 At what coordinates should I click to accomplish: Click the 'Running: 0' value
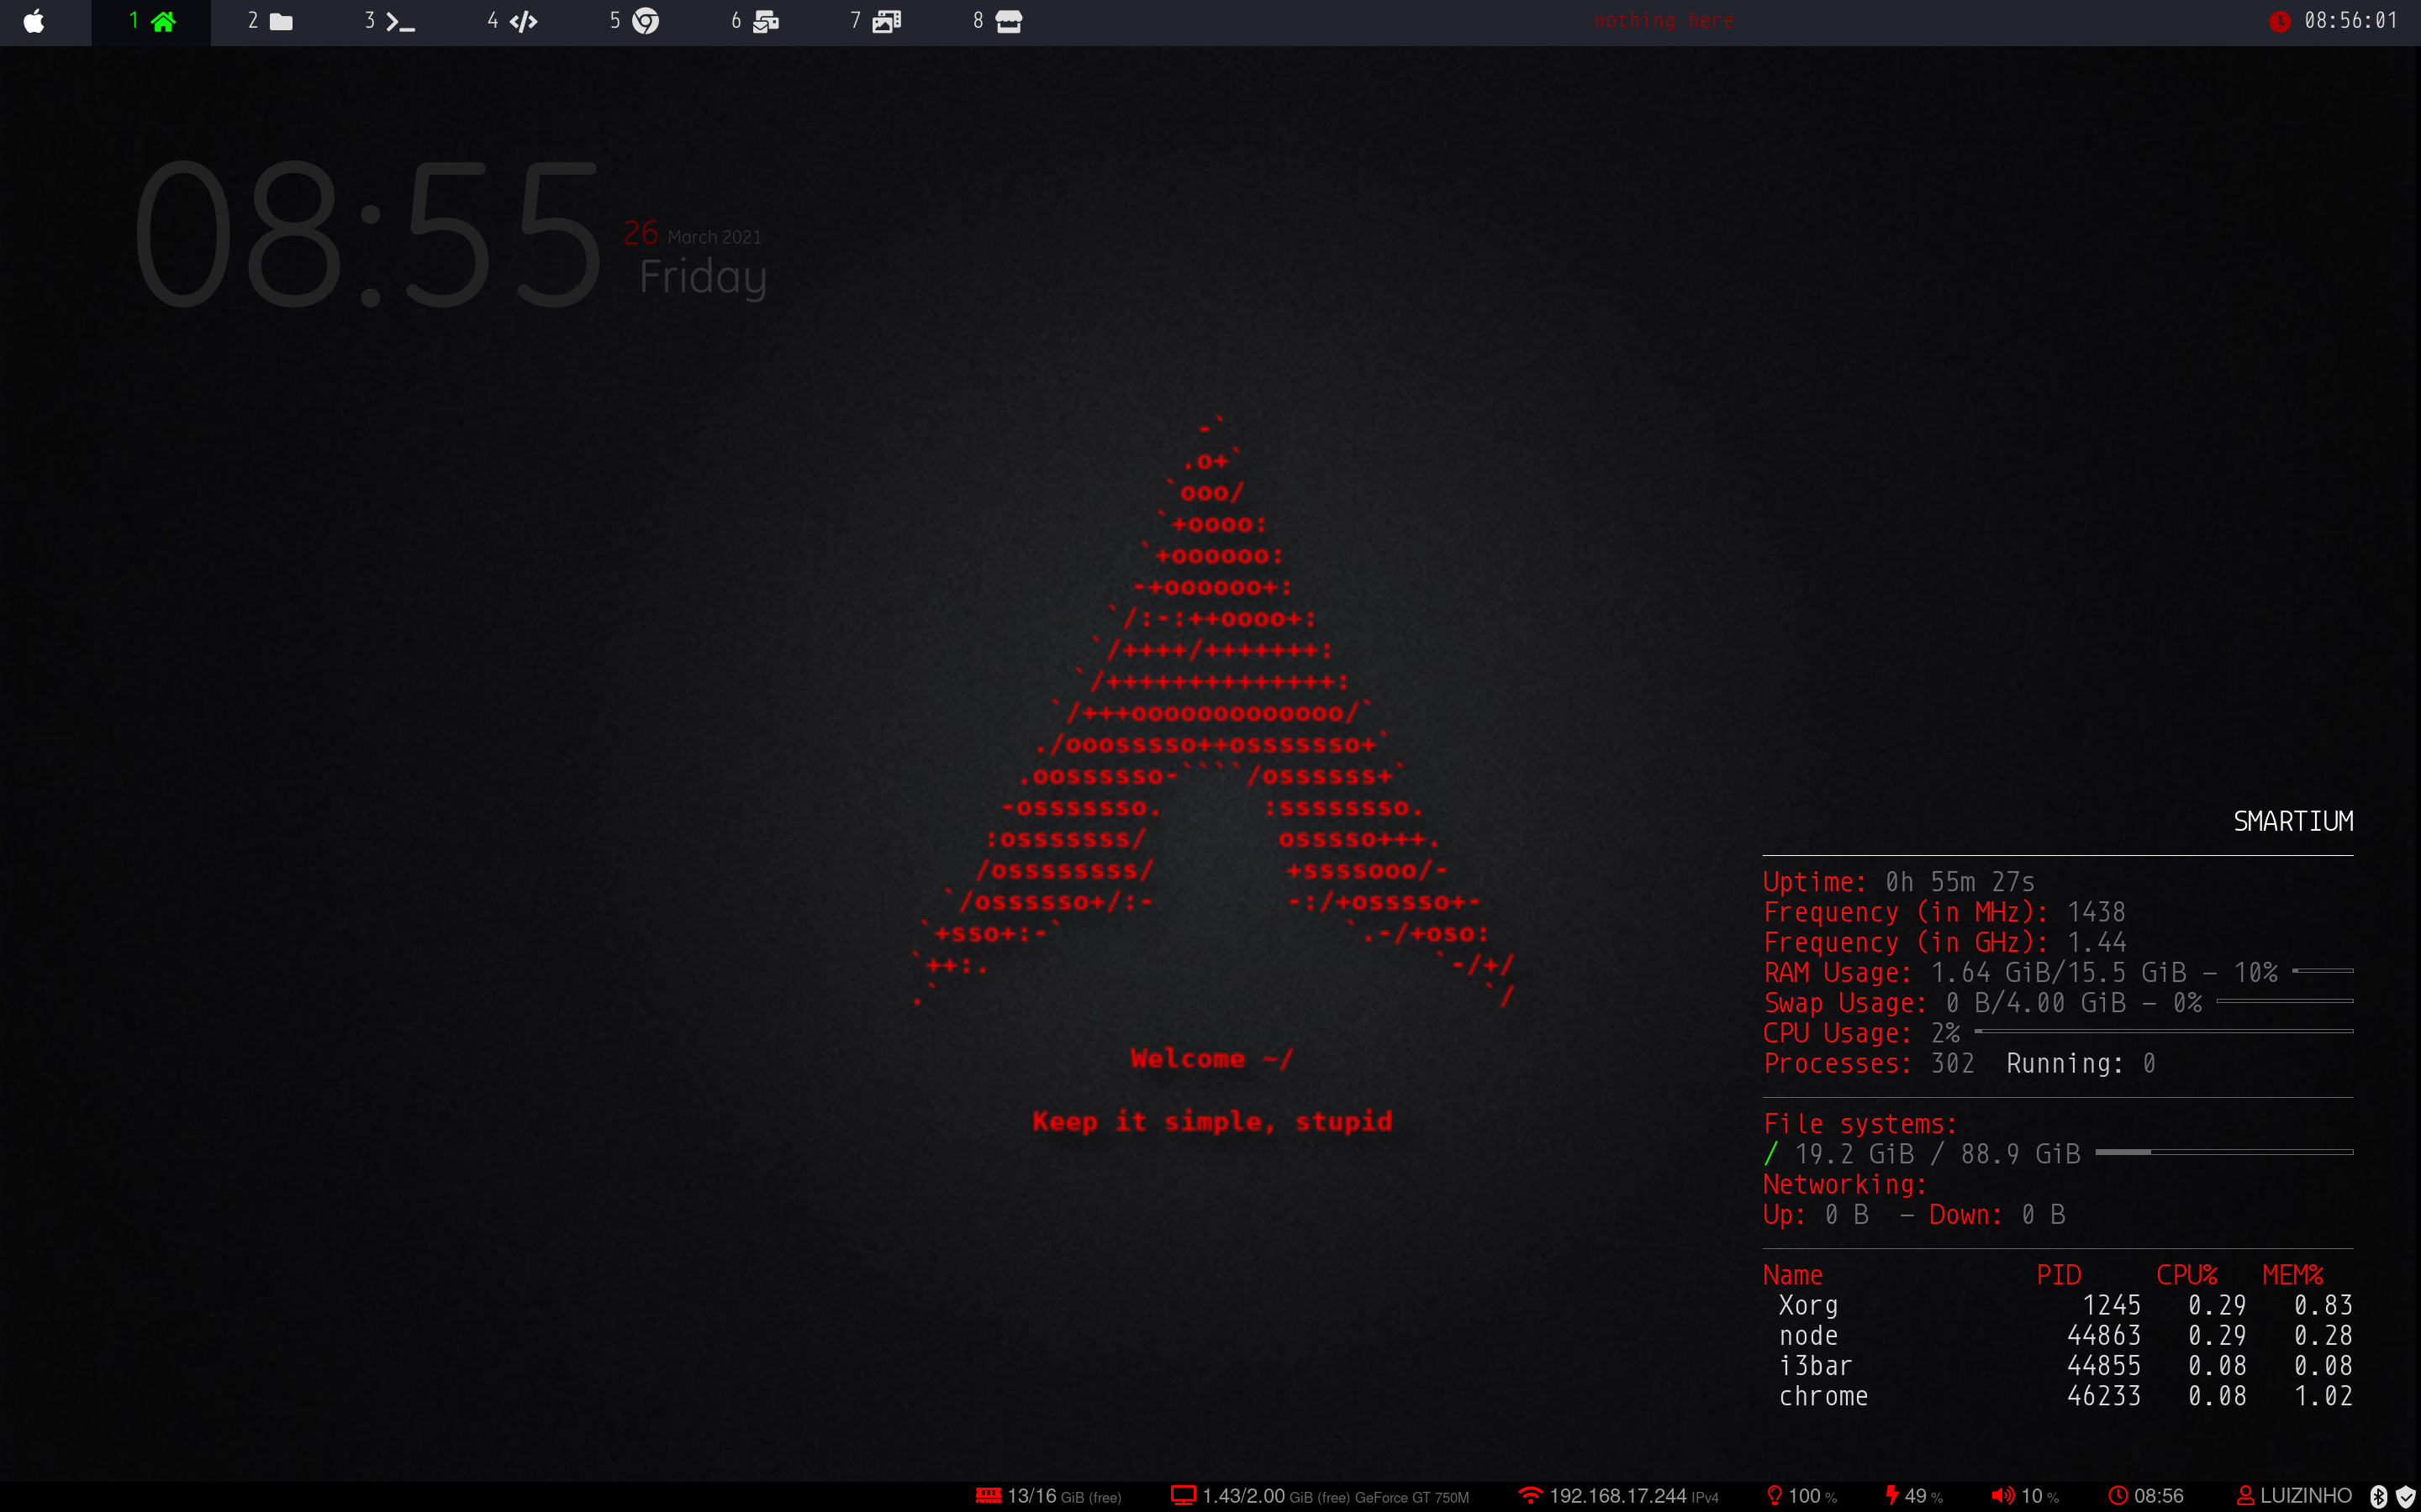[x=2081, y=1063]
